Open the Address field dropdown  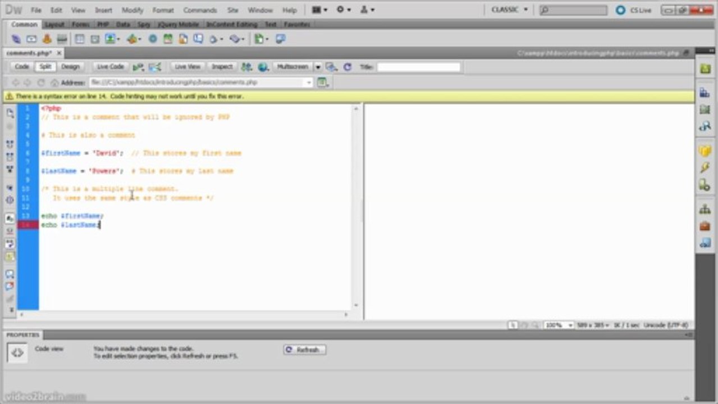(x=309, y=82)
